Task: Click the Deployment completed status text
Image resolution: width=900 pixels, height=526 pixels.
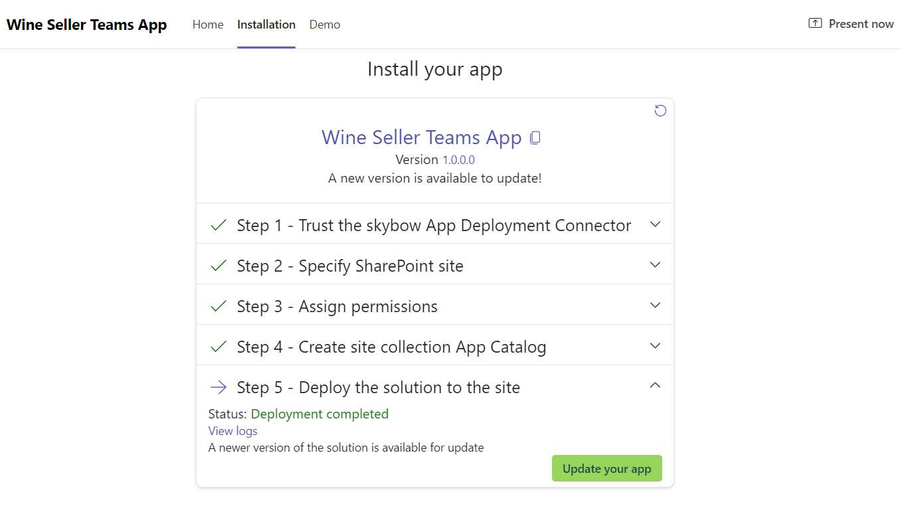Action: 319,414
